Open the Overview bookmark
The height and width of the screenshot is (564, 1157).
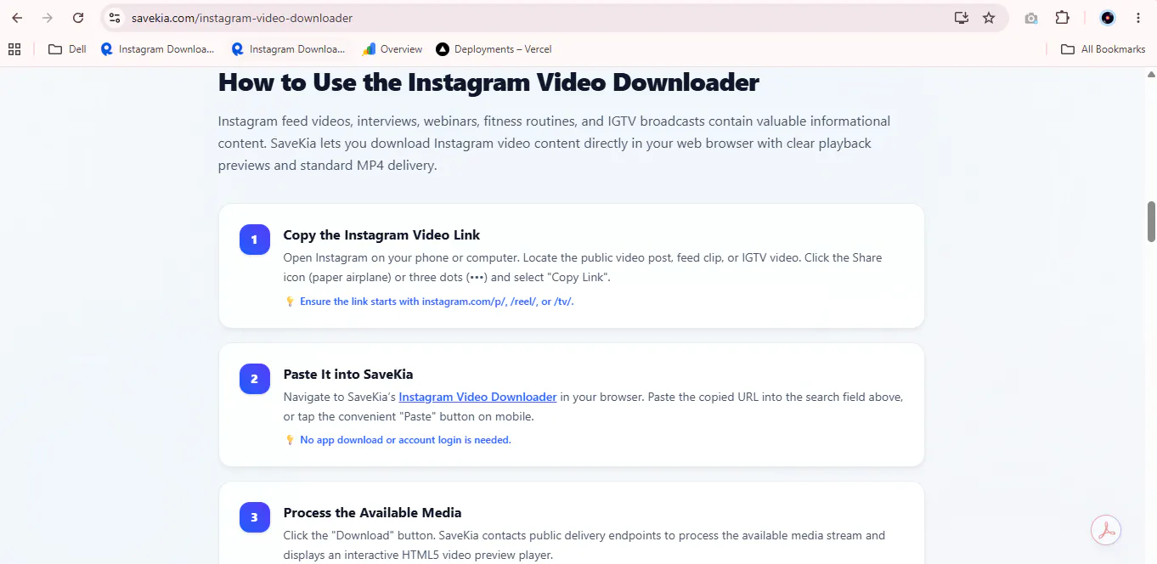click(x=392, y=49)
